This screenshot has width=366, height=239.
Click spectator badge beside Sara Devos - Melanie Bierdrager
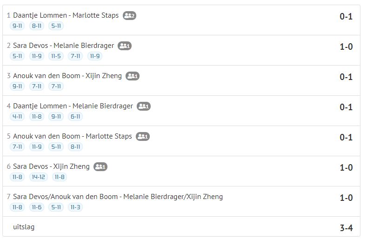[x=125, y=46]
